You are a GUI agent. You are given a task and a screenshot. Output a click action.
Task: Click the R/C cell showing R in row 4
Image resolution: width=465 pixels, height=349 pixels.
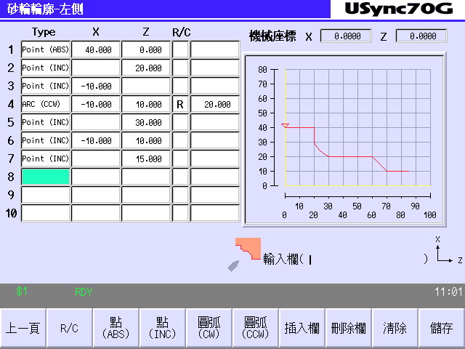point(180,104)
